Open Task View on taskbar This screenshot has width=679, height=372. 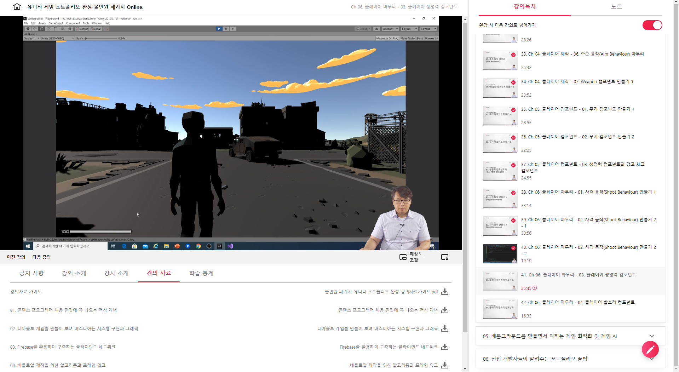tap(113, 246)
